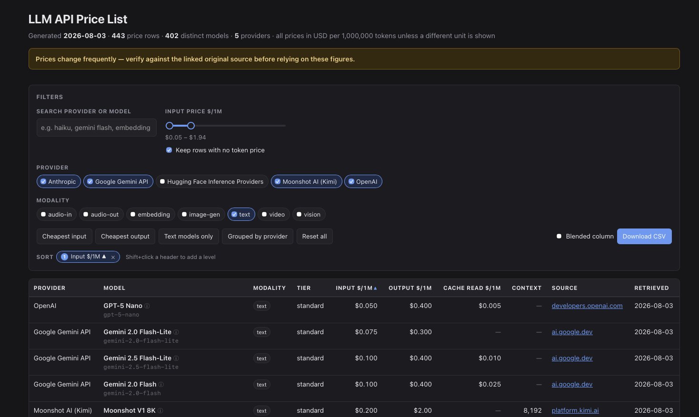Click the input price "$0.075"
This screenshot has height=417, width=699.
[366, 332]
